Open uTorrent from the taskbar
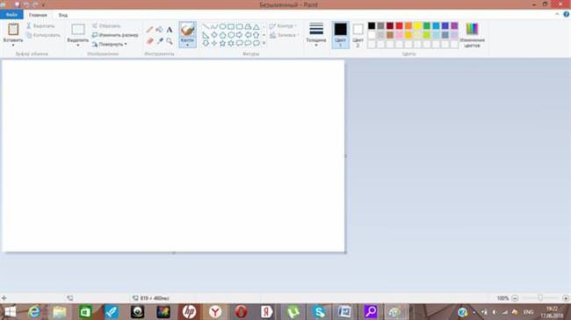 [293, 312]
